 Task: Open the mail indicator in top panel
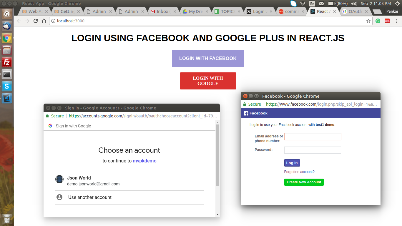pyautogui.click(x=322, y=4)
